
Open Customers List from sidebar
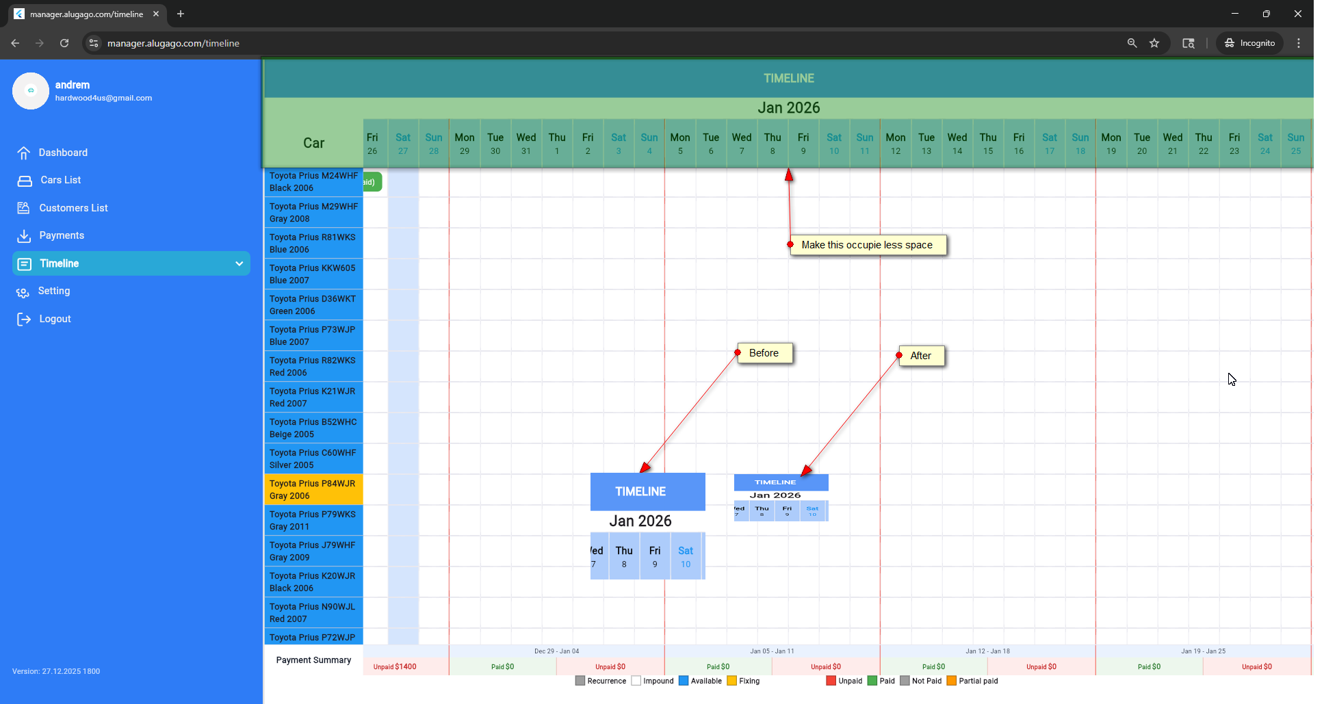coord(73,208)
